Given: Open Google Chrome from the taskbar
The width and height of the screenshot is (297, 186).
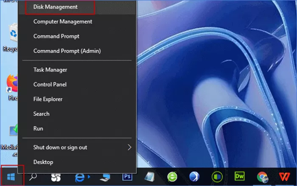Looking at the screenshot, I should (x=262, y=177).
